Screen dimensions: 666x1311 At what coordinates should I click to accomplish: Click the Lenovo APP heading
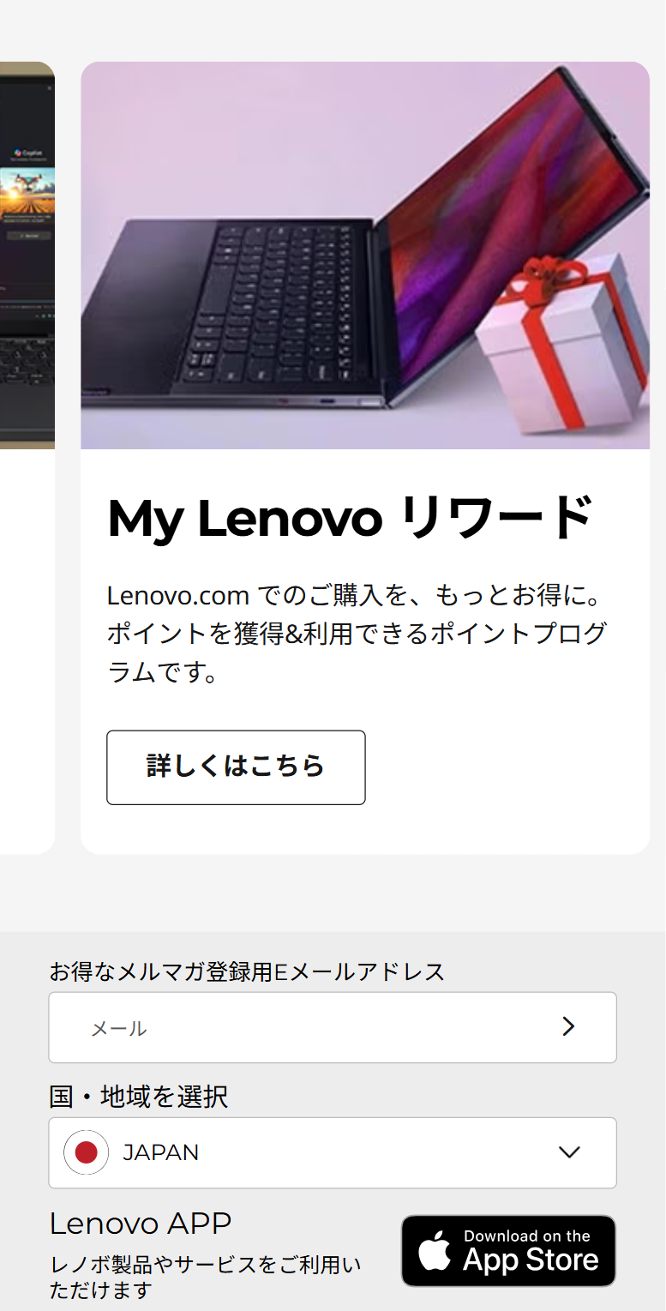(141, 1224)
